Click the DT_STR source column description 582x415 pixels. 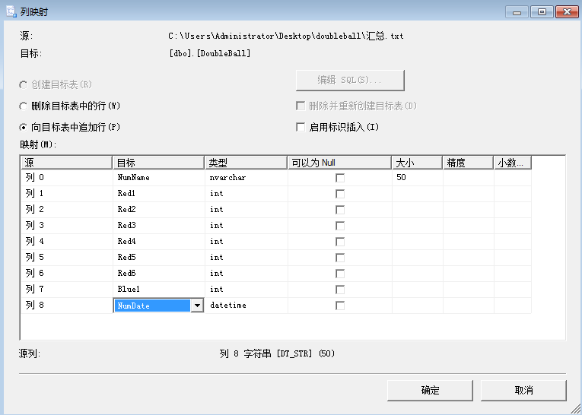[x=277, y=353]
